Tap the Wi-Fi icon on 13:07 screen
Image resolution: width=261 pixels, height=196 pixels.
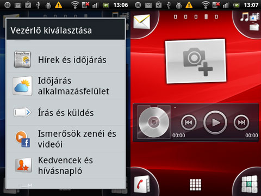206,5
